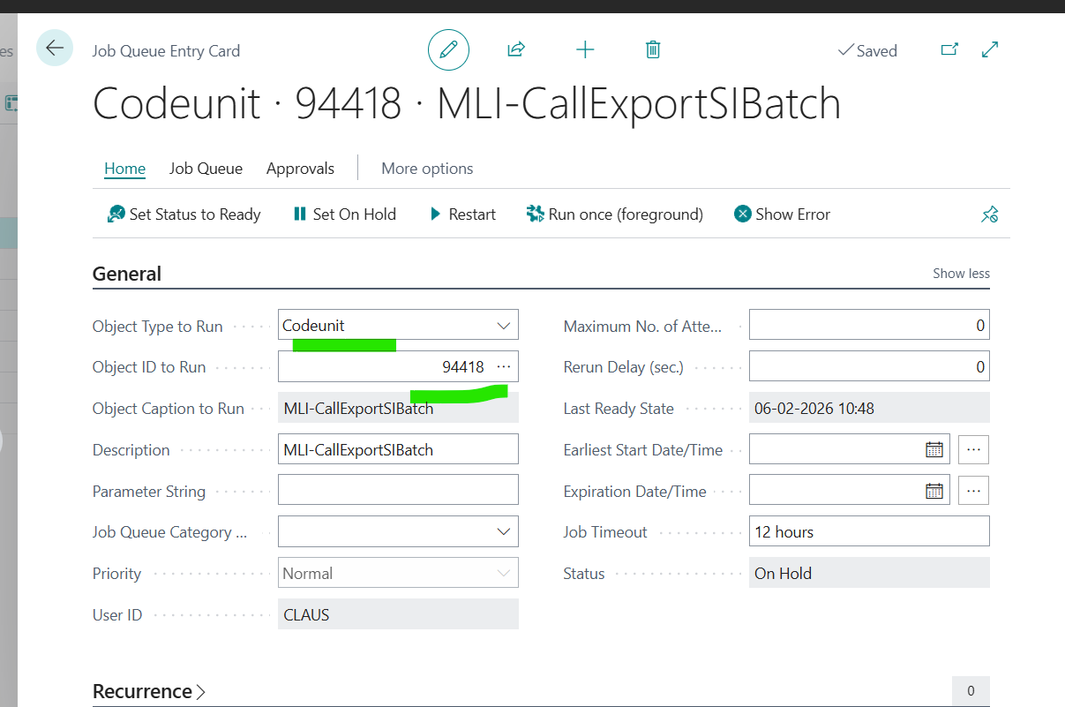This screenshot has width=1065, height=707.
Task: Click the Run once (foreground) action
Action: (614, 214)
